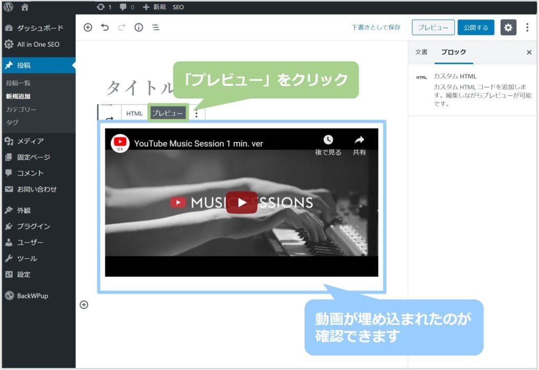The width and height of the screenshot is (539, 370).
Task: Open the BackWPup menu item
Action: pyautogui.click(x=32, y=296)
